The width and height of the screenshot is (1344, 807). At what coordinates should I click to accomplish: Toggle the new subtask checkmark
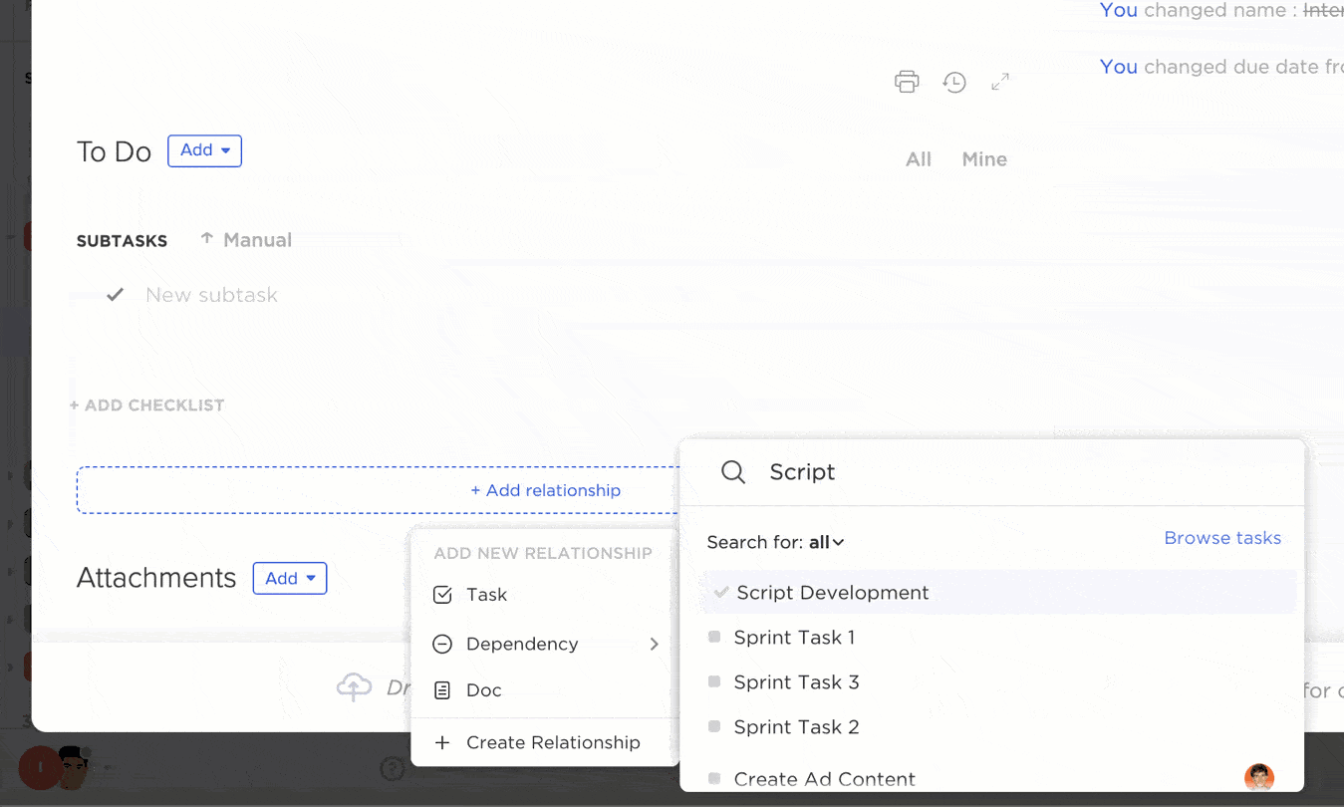[116, 295]
